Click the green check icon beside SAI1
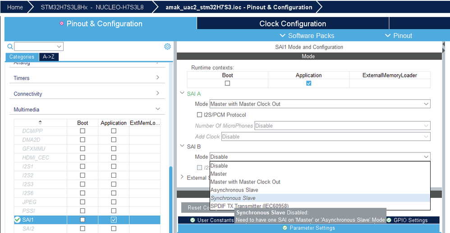Screen dimensions: 450x233 [18, 220]
